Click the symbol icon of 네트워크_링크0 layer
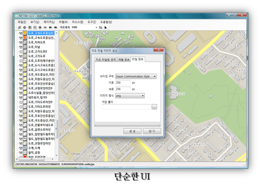 pos(25,97)
